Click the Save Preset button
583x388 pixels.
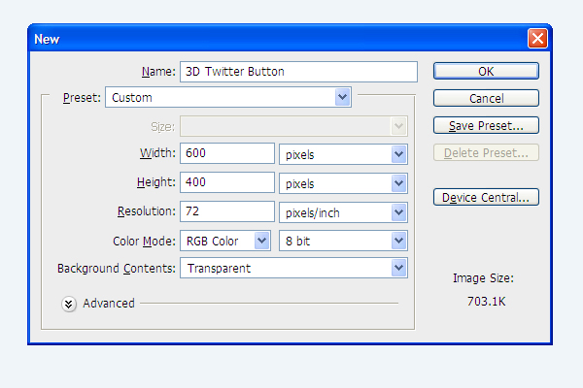(x=486, y=125)
